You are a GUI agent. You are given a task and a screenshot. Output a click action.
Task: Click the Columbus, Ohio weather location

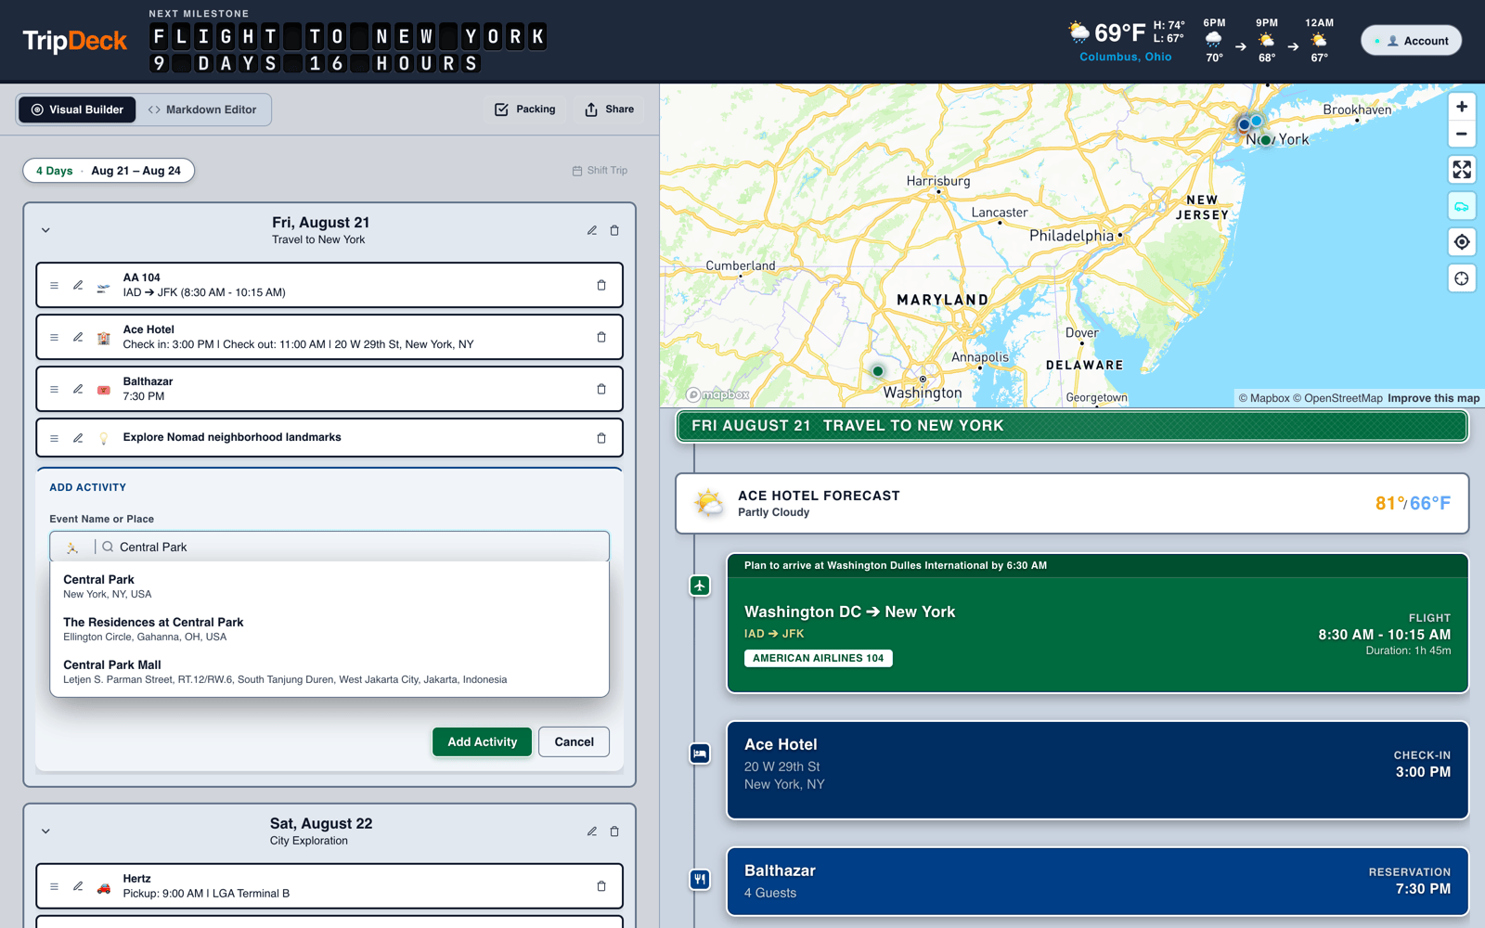(x=1125, y=57)
